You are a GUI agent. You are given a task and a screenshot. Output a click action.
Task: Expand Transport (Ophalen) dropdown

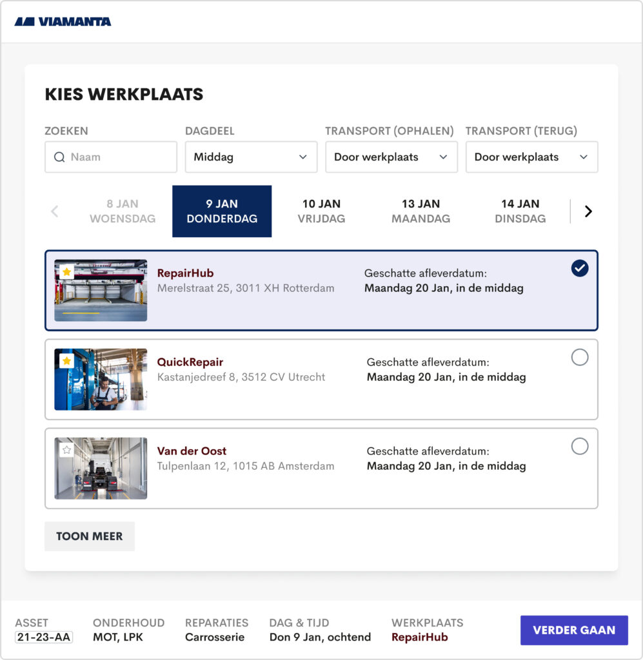click(x=391, y=157)
